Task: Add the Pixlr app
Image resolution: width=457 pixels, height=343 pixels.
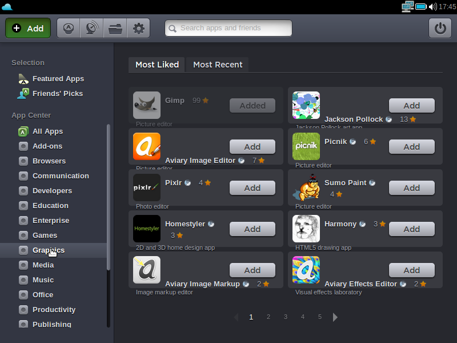Action: tap(252, 188)
